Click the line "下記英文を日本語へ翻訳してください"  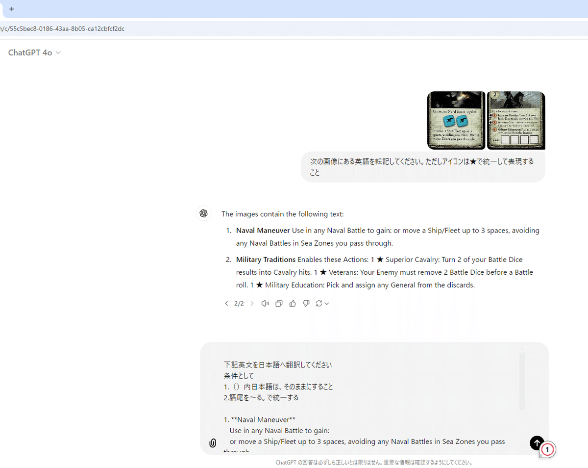click(278, 365)
